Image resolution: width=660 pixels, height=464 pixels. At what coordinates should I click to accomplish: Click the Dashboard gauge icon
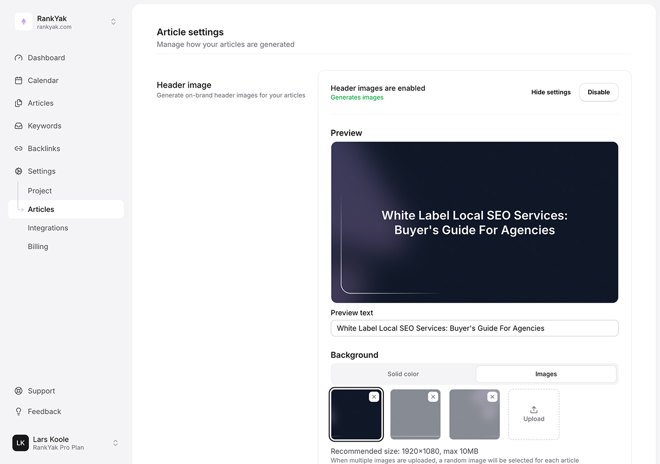tap(19, 58)
